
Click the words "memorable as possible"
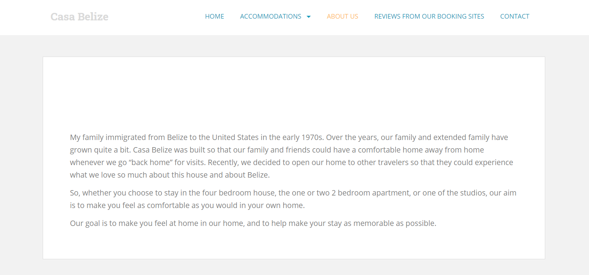point(394,223)
